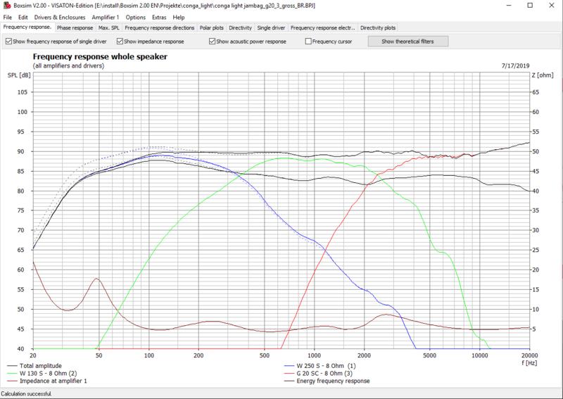Switch to the Directivity plots tab

point(378,27)
